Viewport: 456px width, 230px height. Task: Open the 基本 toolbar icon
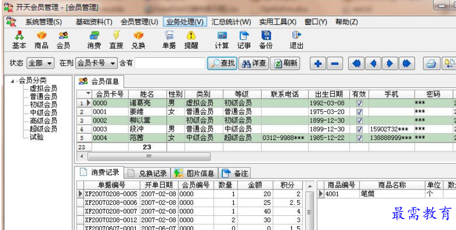pos(19,40)
